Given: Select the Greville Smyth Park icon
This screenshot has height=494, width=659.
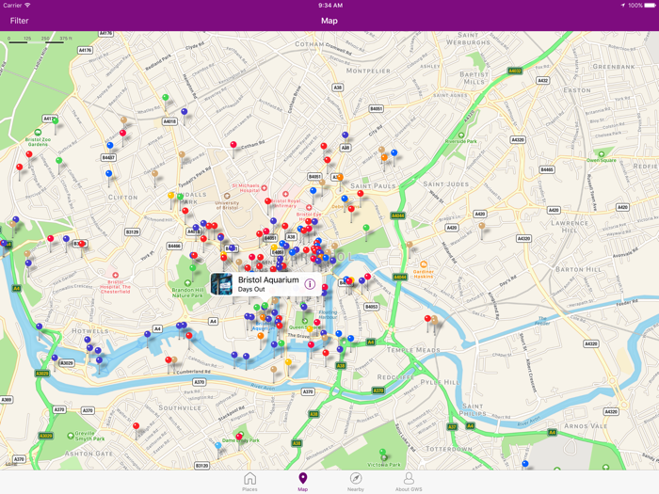Looking at the screenshot, I should [x=71, y=436].
